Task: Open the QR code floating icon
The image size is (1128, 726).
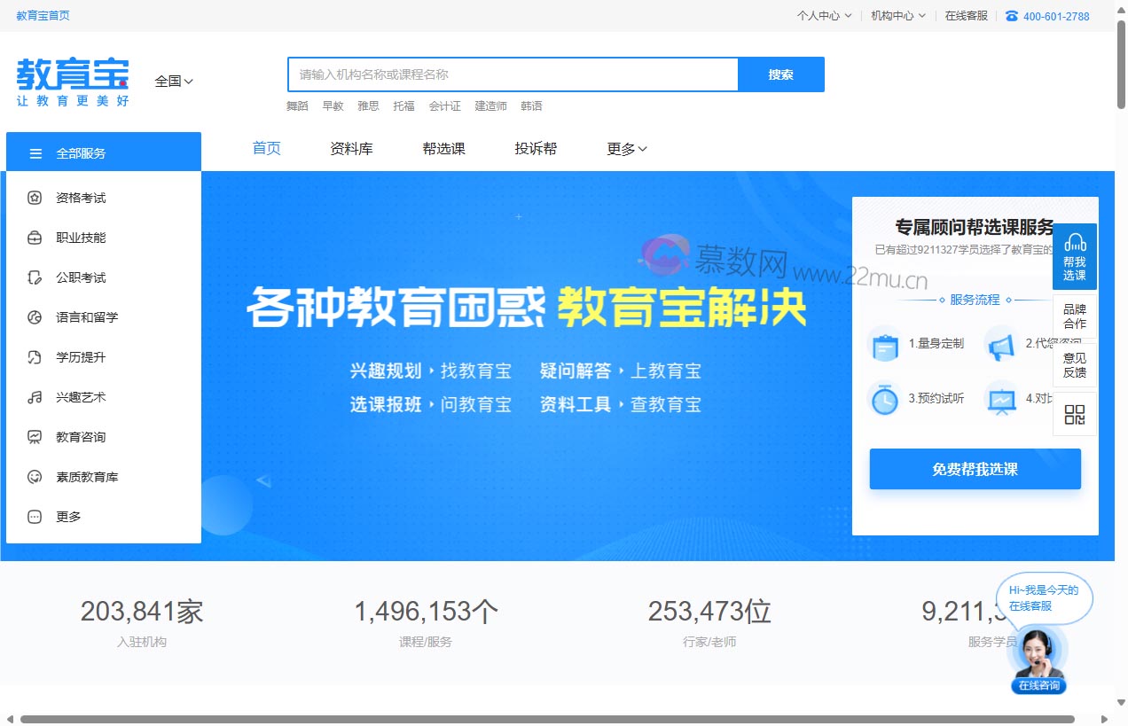Action: tap(1075, 414)
